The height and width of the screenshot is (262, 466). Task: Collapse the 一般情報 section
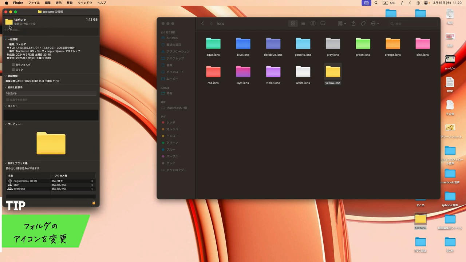6,39
